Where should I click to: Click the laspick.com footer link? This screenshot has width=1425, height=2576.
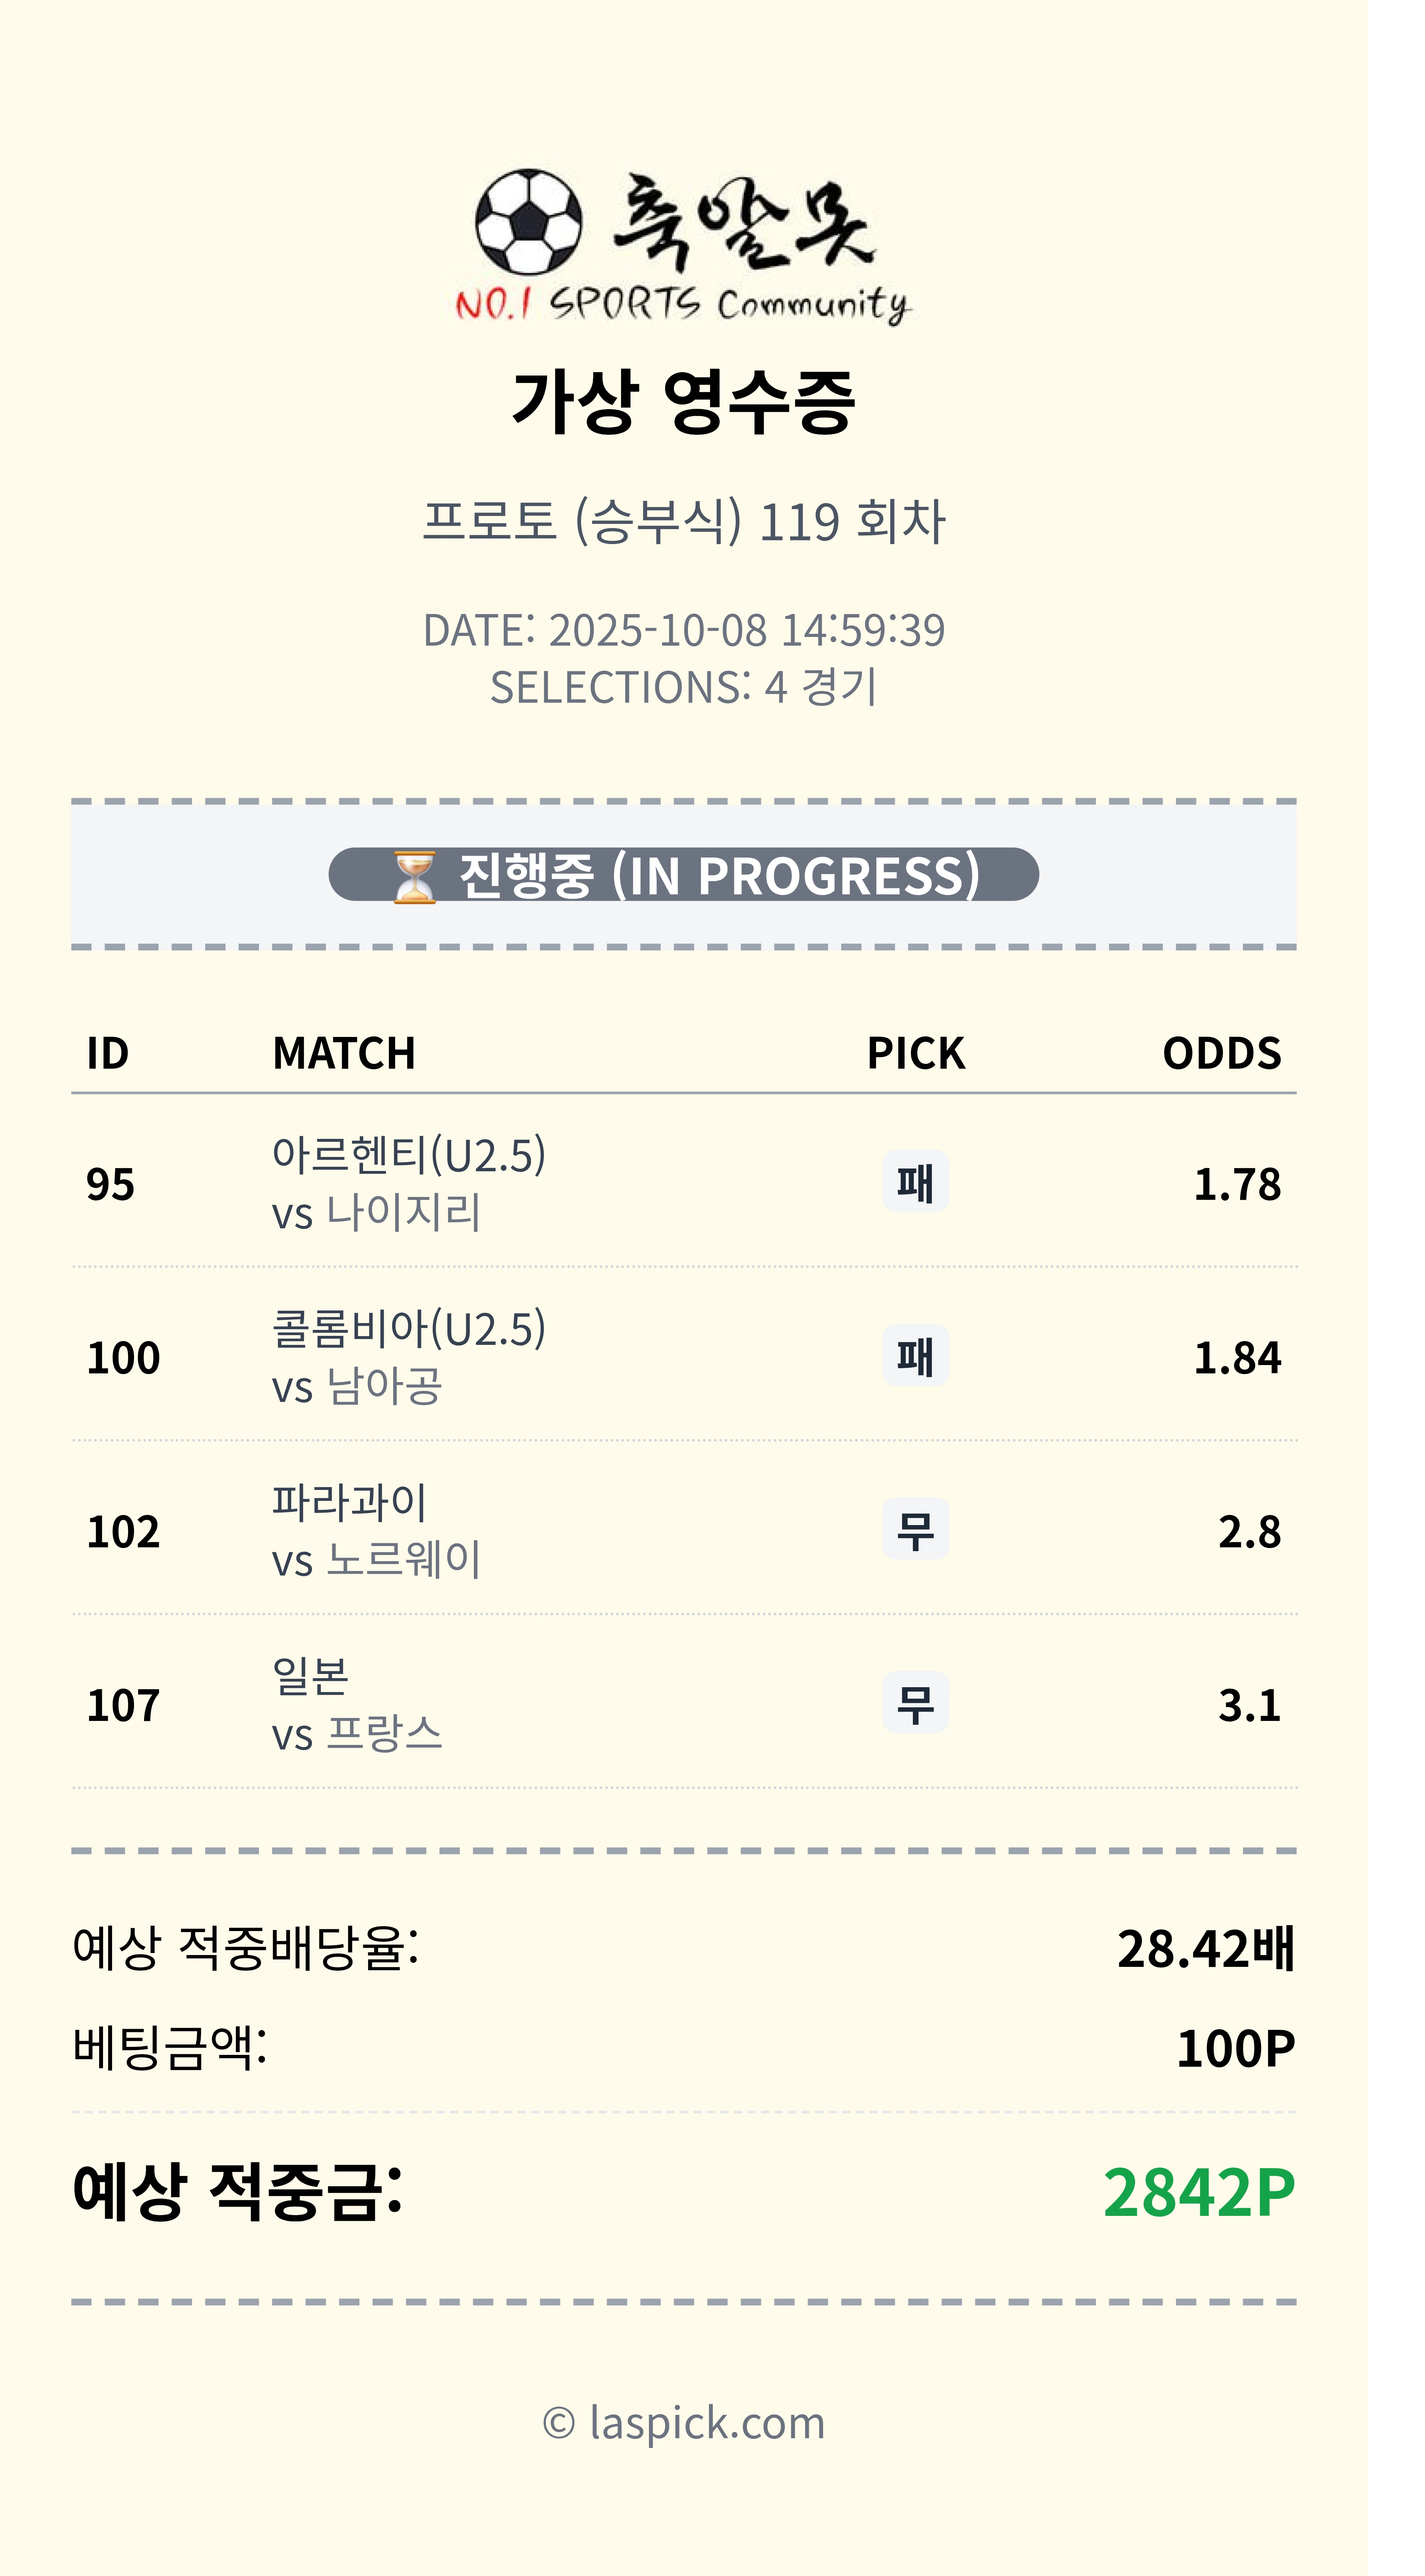[x=684, y=2423]
